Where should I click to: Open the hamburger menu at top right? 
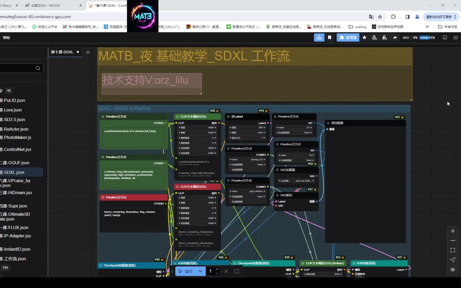coord(456,38)
